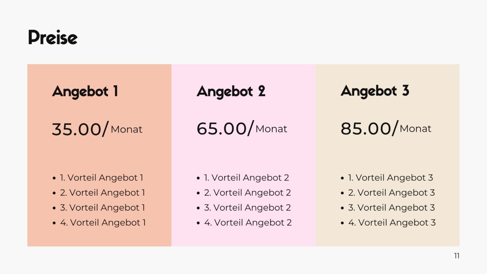This screenshot has height=274, width=487.
Task: Click bullet 3. Vorteil Angebot 1
Action: pyautogui.click(x=103, y=207)
